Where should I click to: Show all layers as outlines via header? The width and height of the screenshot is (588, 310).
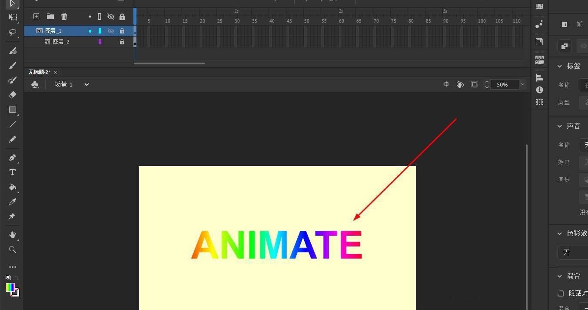100,17
